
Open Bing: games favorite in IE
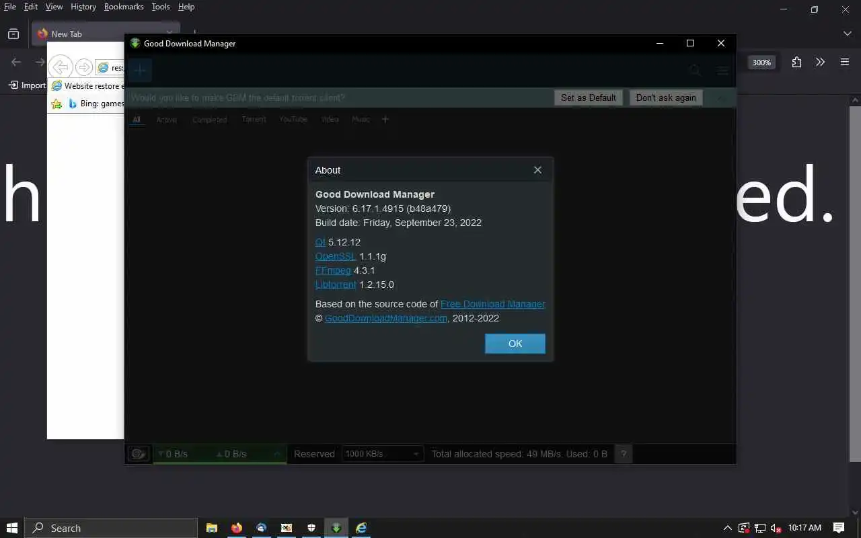point(96,104)
